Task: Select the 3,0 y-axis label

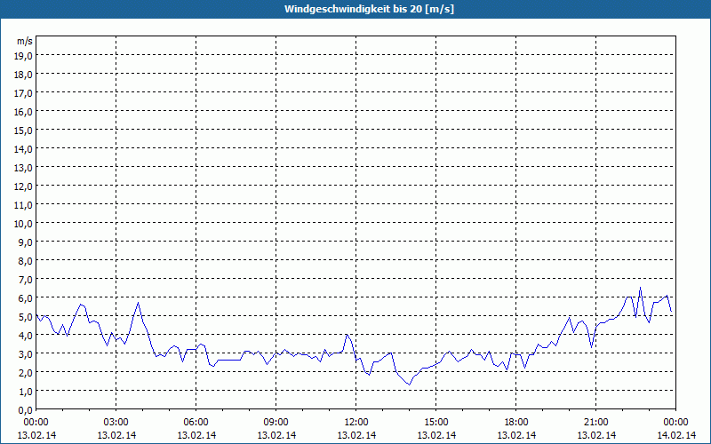Action: click(x=26, y=353)
